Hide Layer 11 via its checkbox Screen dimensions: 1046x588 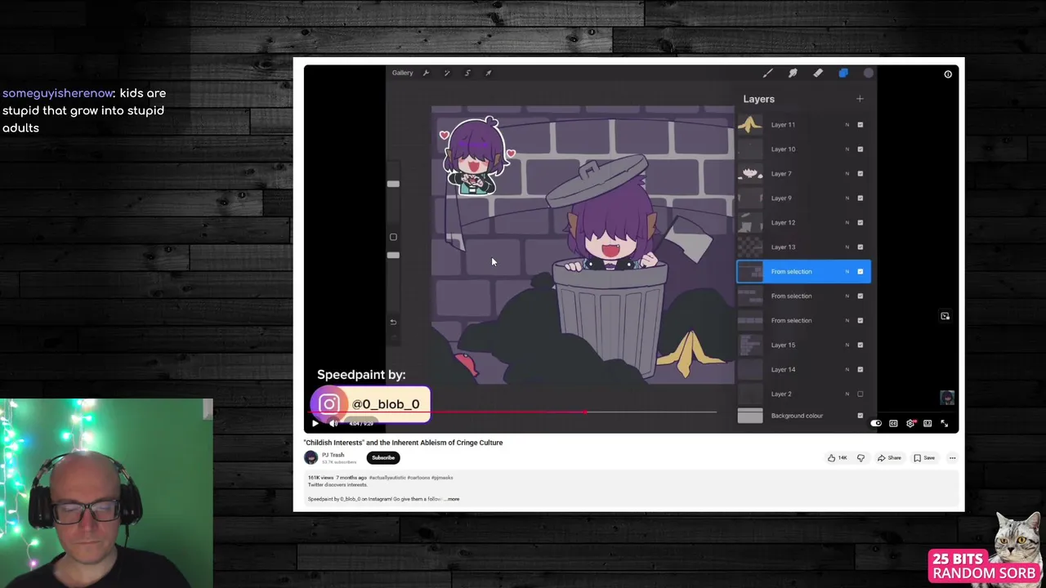coord(860,125)
